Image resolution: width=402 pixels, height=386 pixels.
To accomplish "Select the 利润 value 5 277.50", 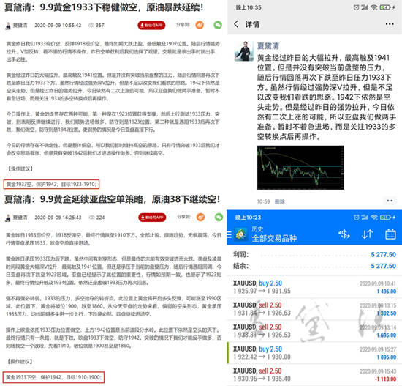I will point(383,254).
